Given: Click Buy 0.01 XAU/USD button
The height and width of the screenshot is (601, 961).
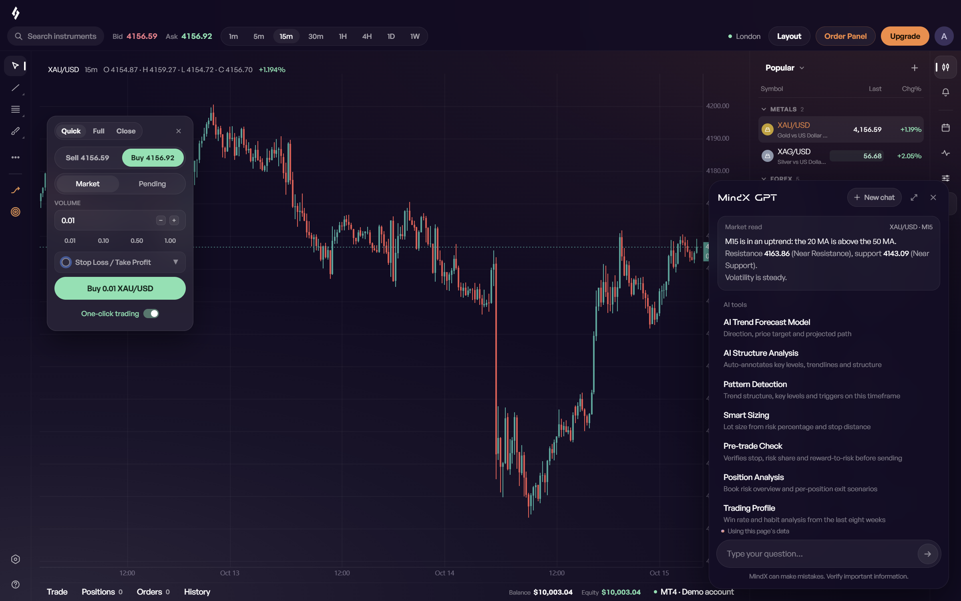Looking at the screenshot, I should click(120, 288).
